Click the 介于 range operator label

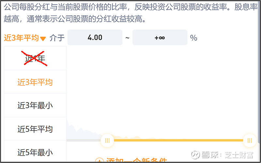click(x=57, y=38)
